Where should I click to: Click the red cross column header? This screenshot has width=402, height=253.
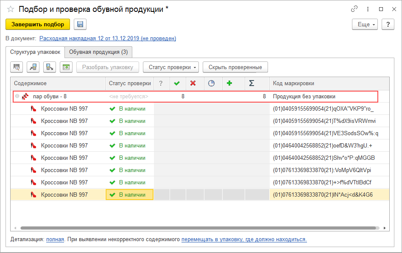(193, 83)
